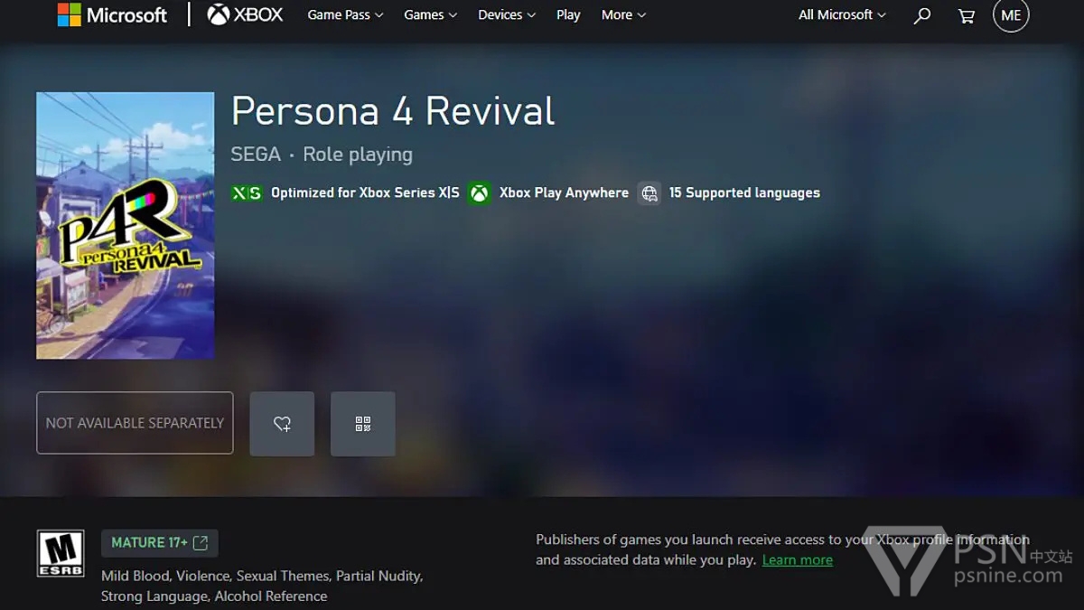Select the Role playing genre label
Viewport: 1084px width, 610px height.
pyautogui.click(x=358, y=155)
